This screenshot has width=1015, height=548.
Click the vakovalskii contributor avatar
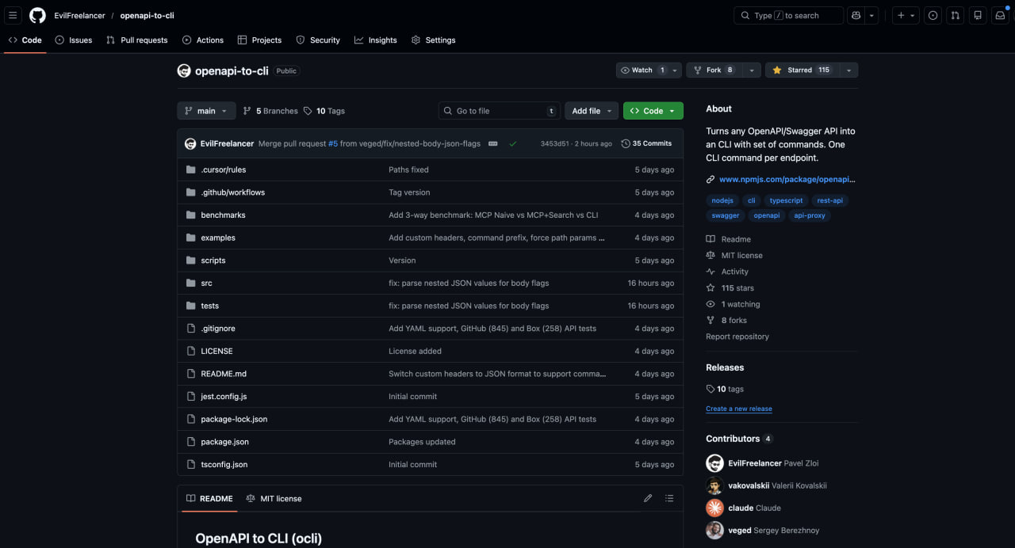714,485
